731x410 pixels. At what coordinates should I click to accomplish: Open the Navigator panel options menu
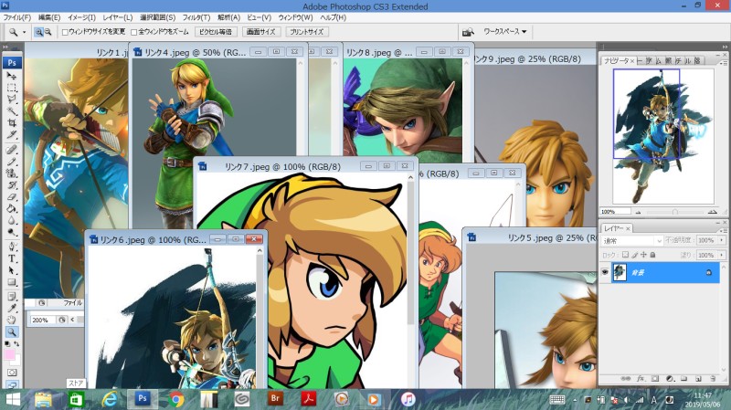click(724, 61)
